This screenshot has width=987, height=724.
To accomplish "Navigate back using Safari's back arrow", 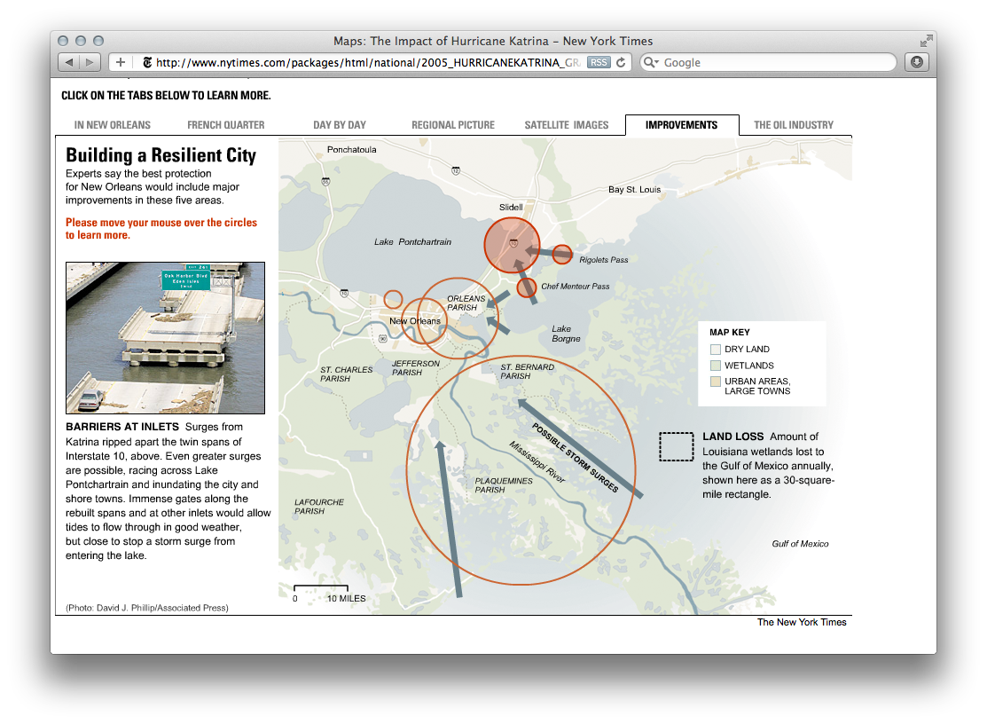I will click(69, 62).
